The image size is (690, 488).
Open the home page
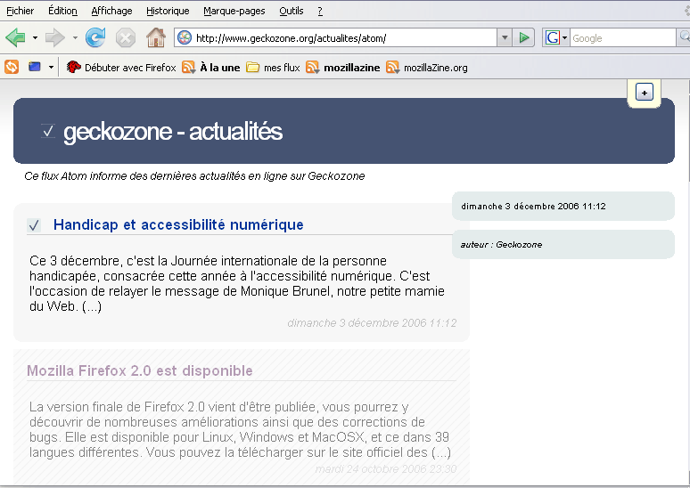(156, 37)
